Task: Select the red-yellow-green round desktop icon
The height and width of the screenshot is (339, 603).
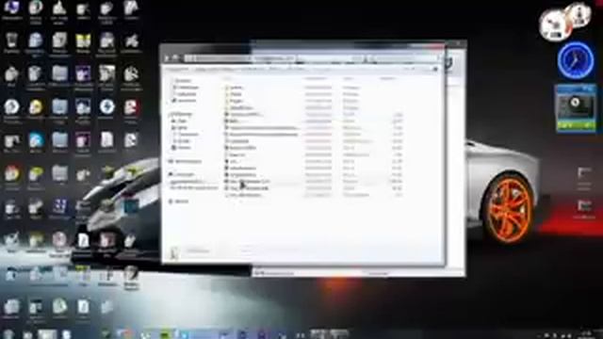Action: point(12,174)
